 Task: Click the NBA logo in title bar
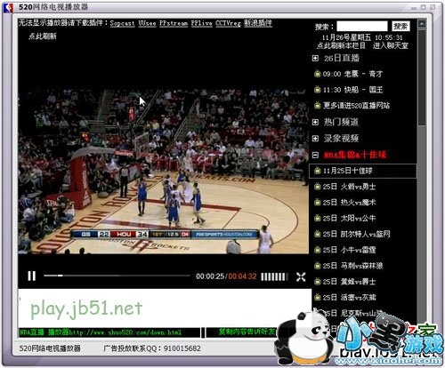(x=9, y=8)
